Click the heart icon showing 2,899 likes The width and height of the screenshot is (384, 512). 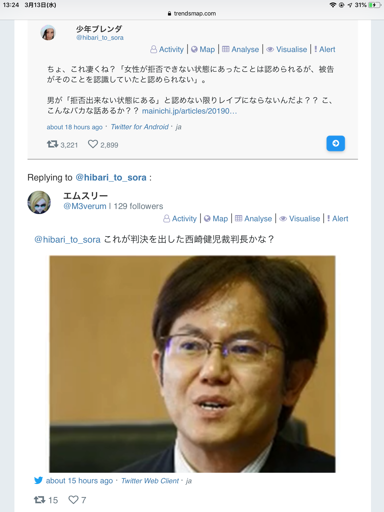pyautogui.click(x=93, y=144)
